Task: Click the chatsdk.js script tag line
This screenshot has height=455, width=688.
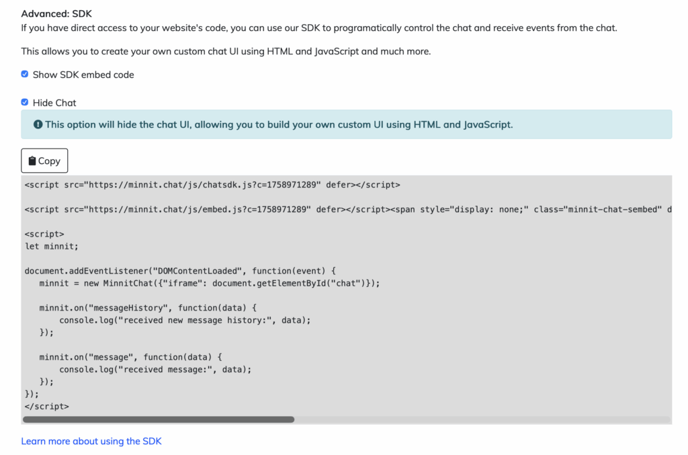Action: [212, 185]
